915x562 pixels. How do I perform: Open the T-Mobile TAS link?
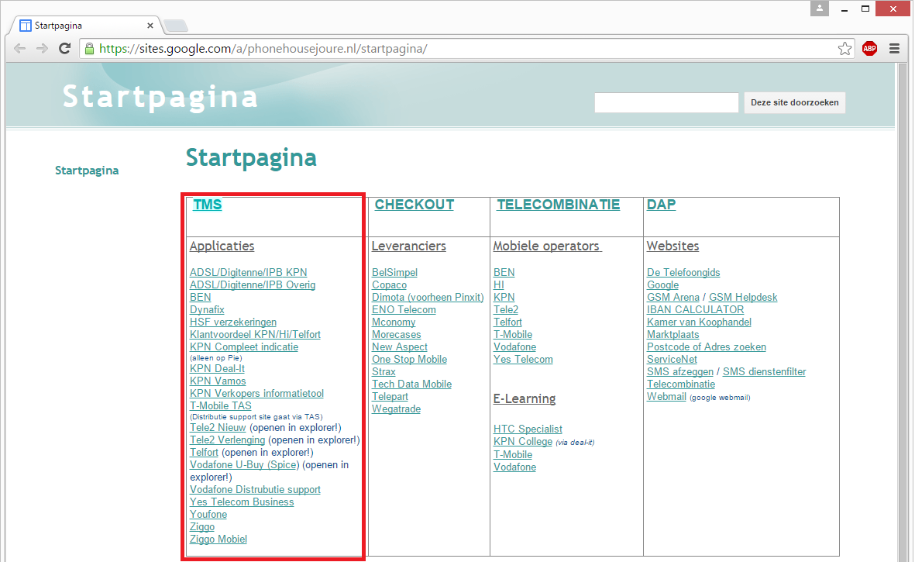point(221,405)
